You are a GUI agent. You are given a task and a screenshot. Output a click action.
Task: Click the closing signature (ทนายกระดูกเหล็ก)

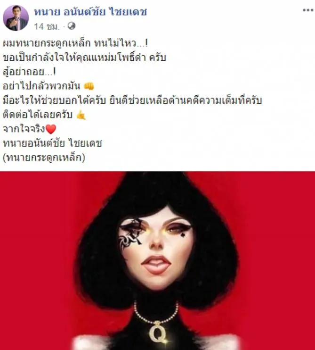coord(44,158)
